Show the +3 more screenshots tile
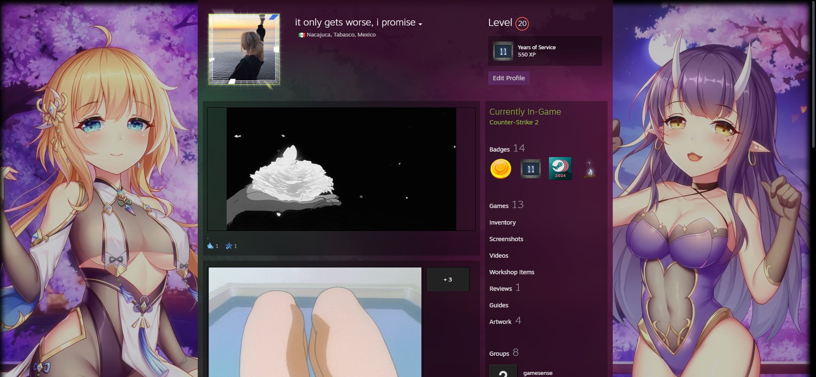 [447, 279]
